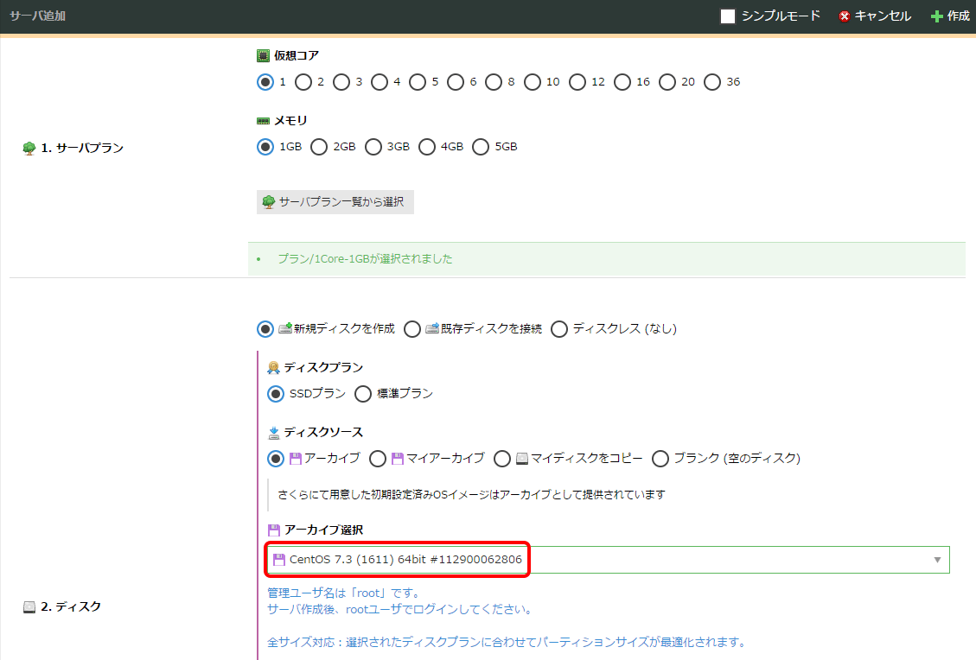976x660 pixels.
Task: Pick 6 virtual cores
Action: [456, 82]
